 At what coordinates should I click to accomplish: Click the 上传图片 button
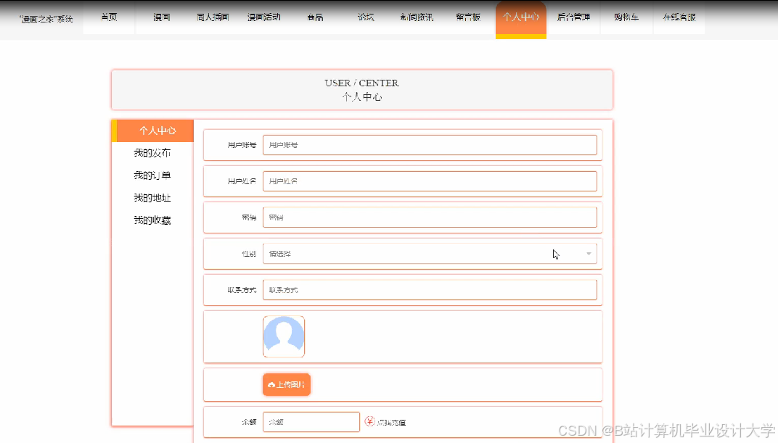click(x=287, y=384)
